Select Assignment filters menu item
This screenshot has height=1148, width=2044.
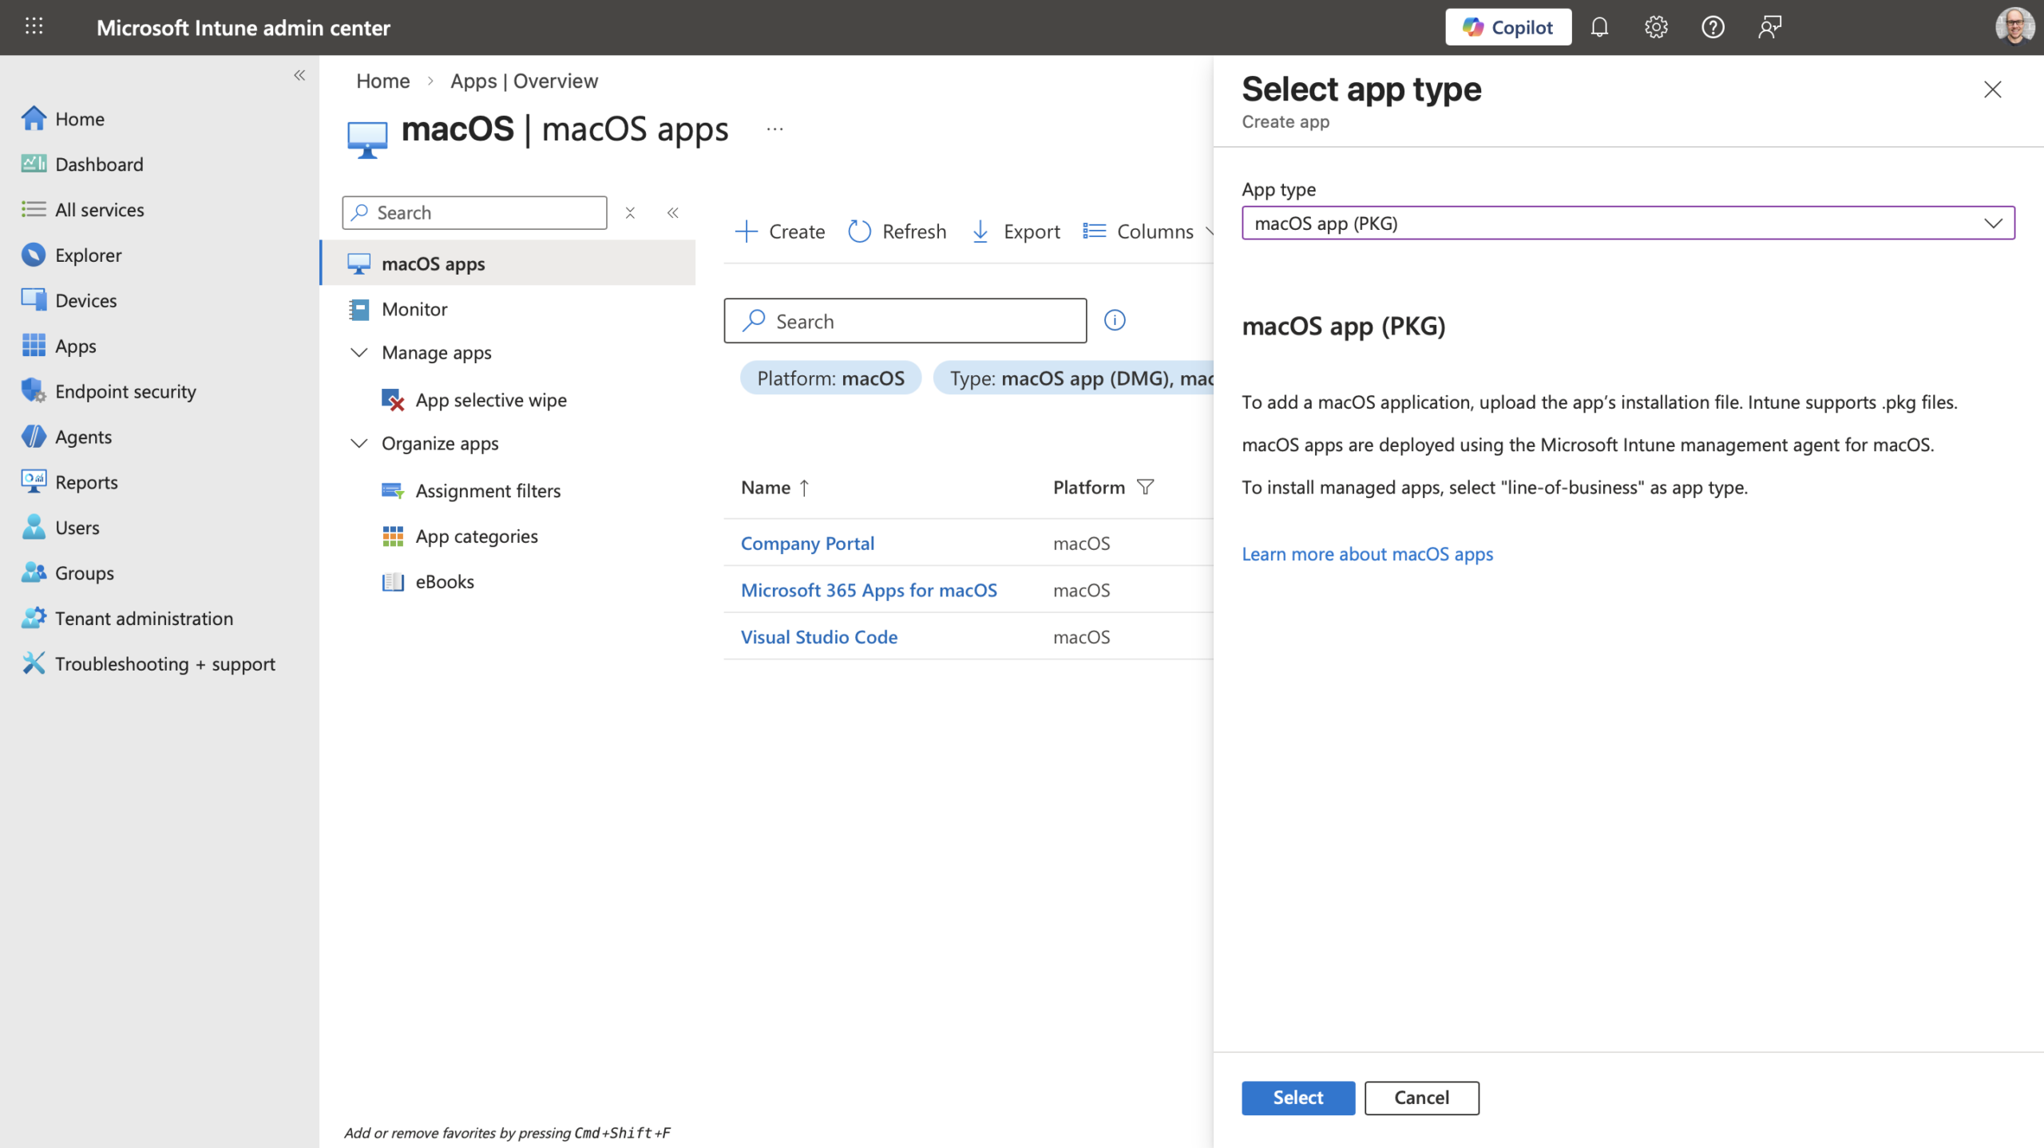pyautogui.click(x=488, y=490)
